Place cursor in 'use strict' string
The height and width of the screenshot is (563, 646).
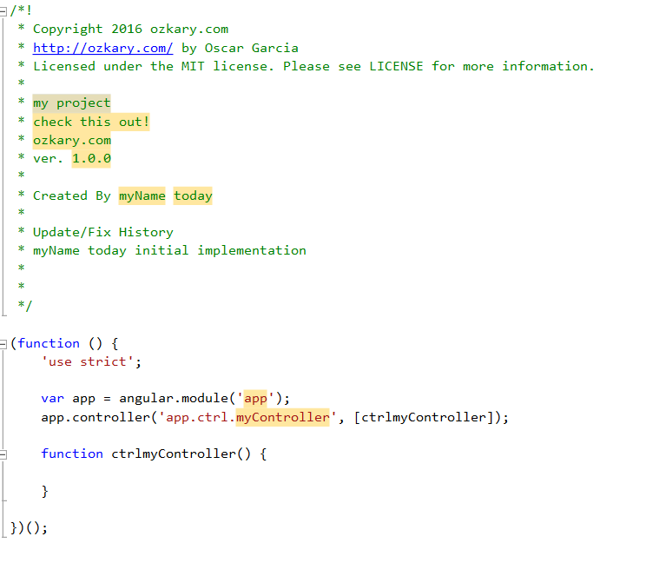[x=88, y=362]
